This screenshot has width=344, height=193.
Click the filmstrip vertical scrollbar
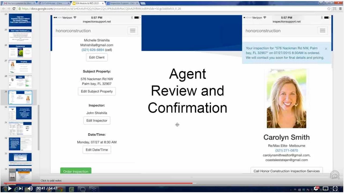38,127
